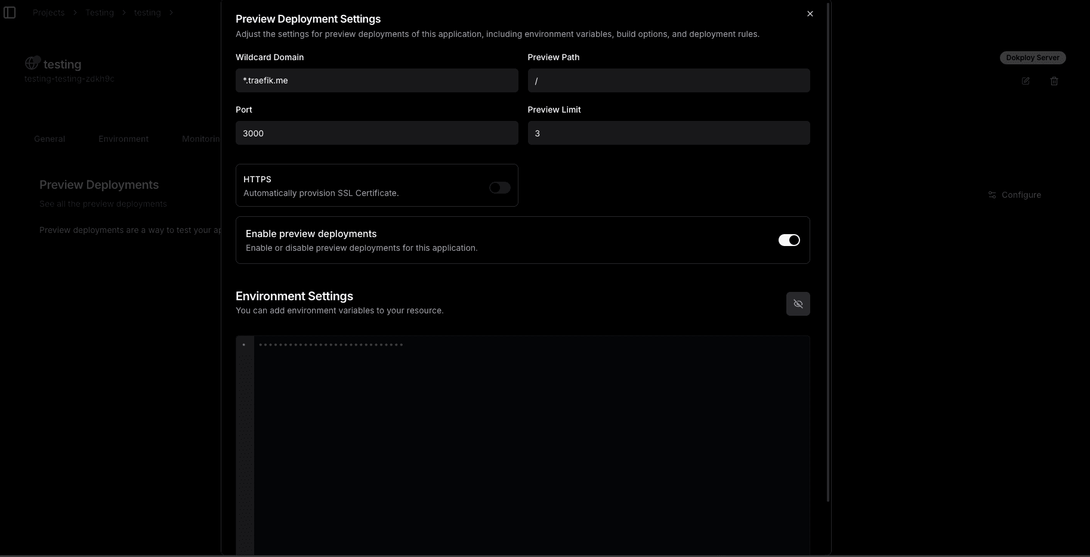Toggle the sidebar panel icon
This screenshot has width=1090, height=557.
point(10,13)
